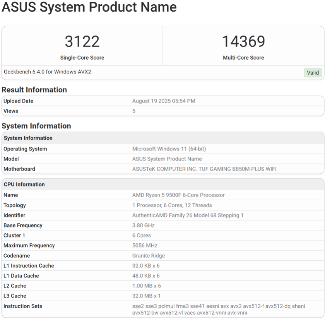Select Microsoft Windows 11 (64-bit) value

pyautogui.click(x=169, y=149)
